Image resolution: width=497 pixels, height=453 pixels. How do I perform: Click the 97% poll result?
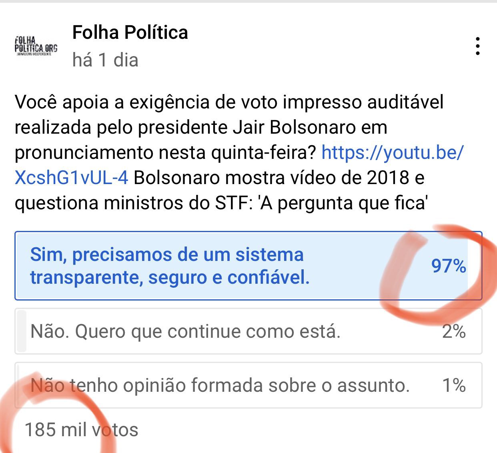point(448,266)
